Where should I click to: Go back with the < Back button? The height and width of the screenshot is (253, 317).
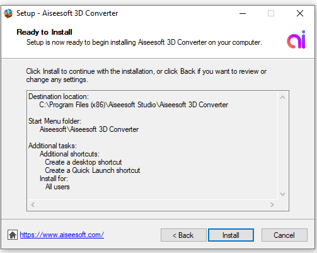(183, 235)
